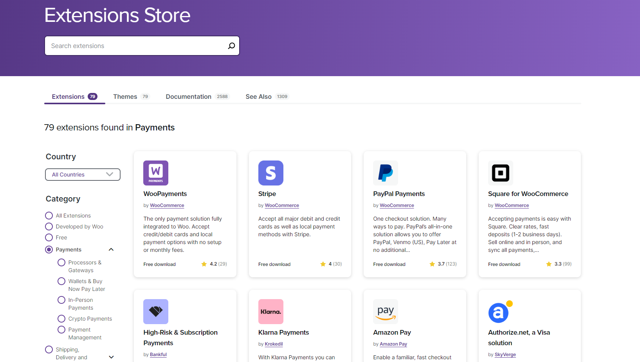Click the Extensions Store heading

[x=117, y=15]
